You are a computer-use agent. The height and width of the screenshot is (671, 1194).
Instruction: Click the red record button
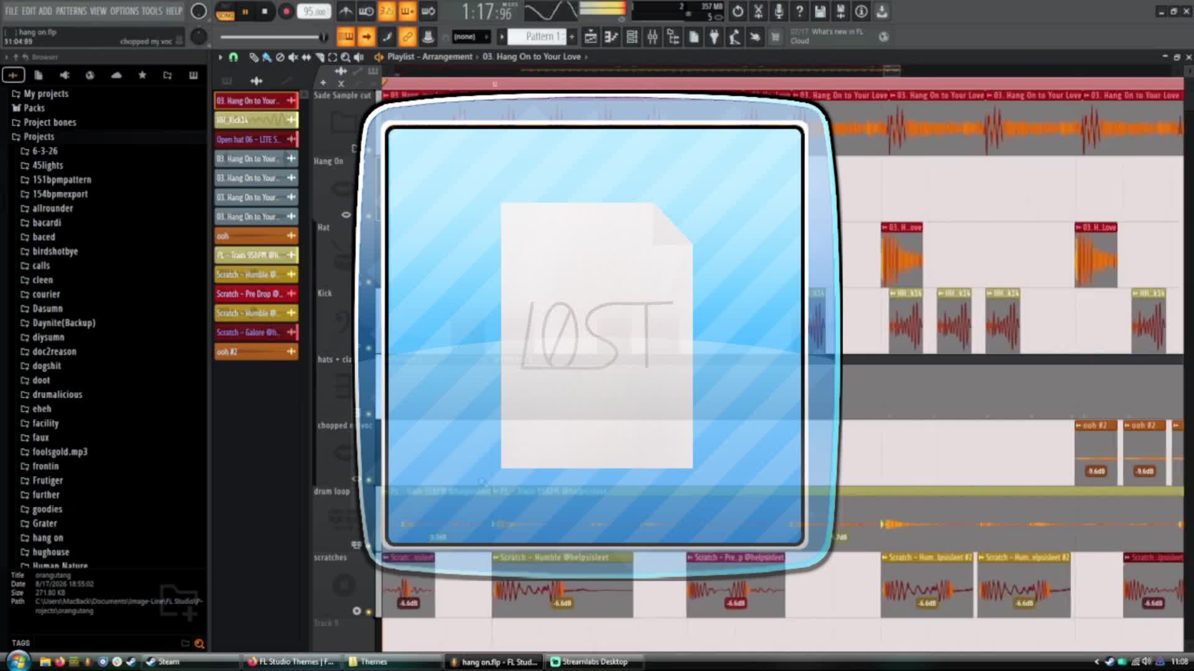pyautogui.click(x=285, y=11)
